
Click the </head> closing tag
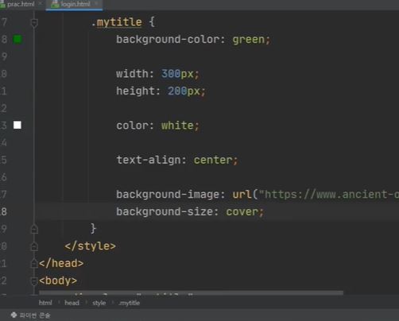61,263
